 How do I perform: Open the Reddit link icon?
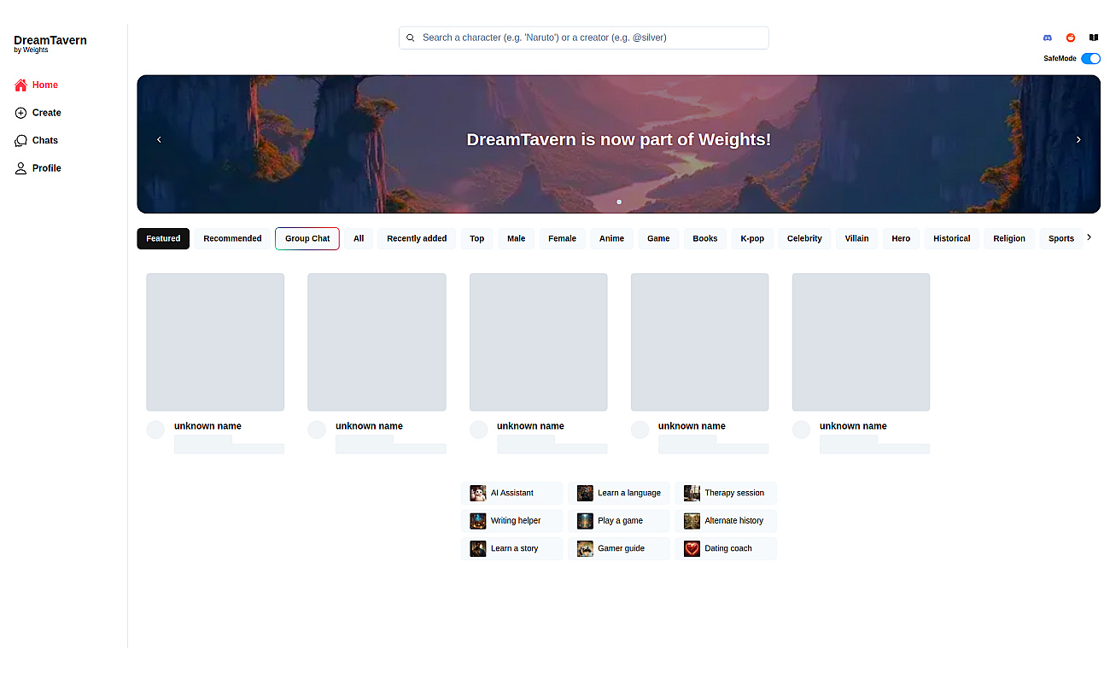pos(1071,38)
